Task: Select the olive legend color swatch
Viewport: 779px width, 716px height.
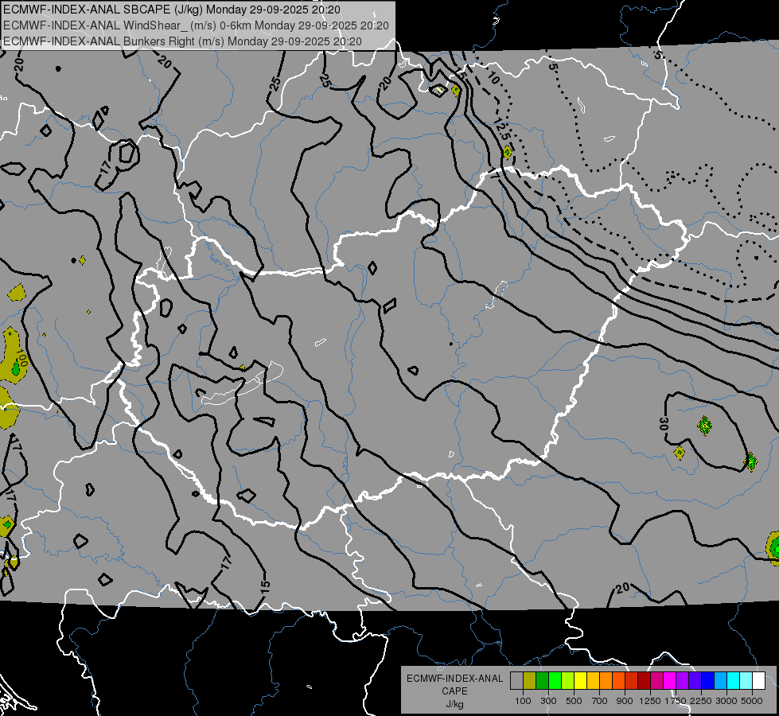Action: [x=529, y=681]
